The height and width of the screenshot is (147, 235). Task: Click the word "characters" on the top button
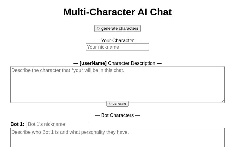128,28
